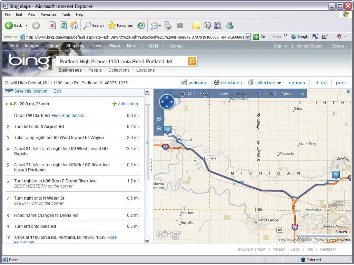
Task: Click the History clock icon
Action: pyautogui.click(x=141, y=25)
